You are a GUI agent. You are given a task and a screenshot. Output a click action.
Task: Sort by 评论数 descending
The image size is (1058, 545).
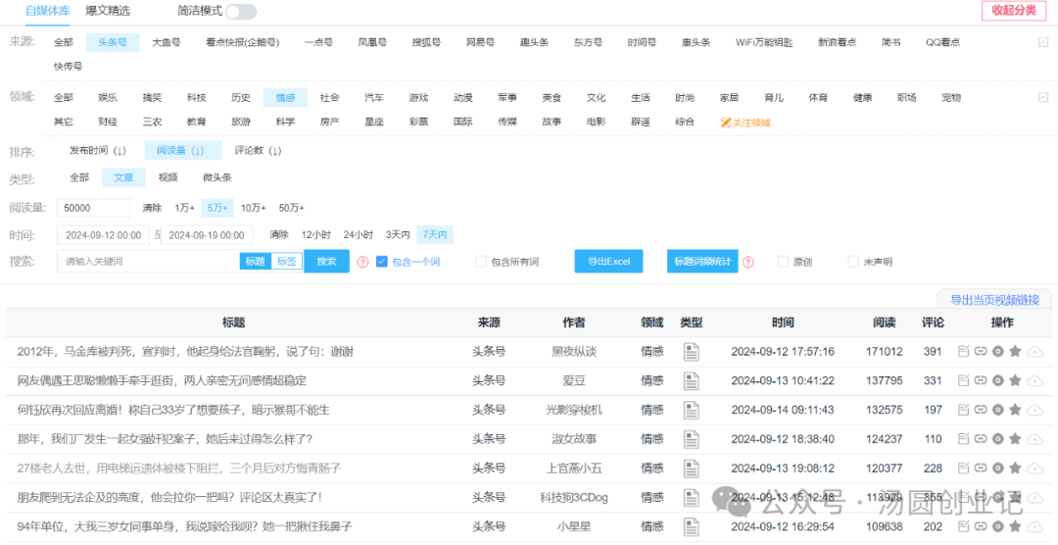258,151
